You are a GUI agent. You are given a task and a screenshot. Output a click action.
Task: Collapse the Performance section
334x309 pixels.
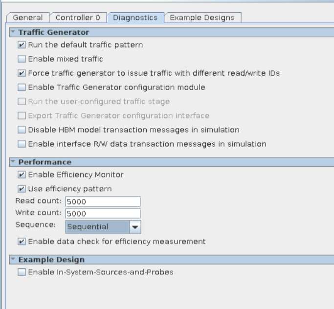14,162
